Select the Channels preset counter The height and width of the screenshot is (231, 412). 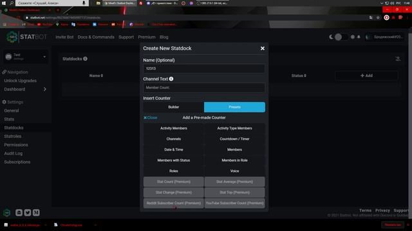tap(173, 139)
